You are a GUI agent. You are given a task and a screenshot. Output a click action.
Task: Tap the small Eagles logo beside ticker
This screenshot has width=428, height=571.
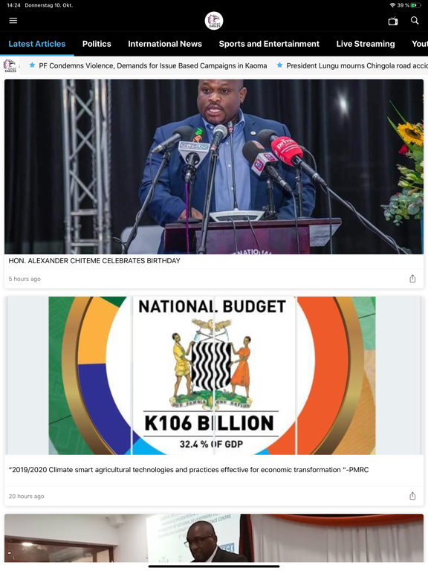[10, 65]
